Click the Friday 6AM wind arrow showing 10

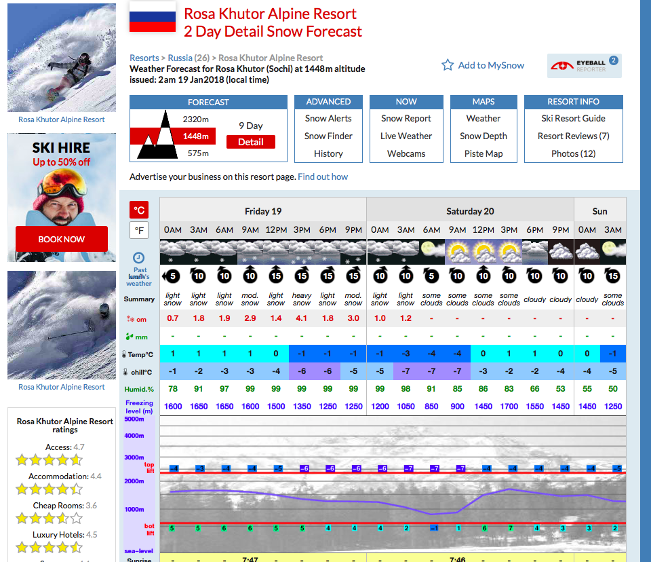(224, 275)
